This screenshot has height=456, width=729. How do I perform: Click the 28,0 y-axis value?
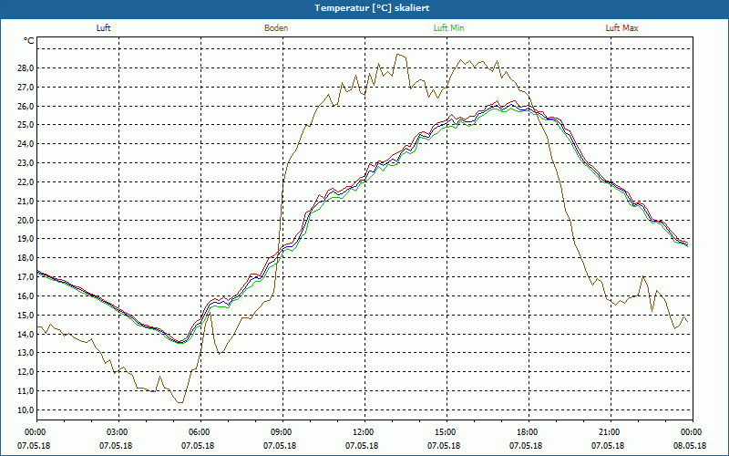tap(26, 67)
